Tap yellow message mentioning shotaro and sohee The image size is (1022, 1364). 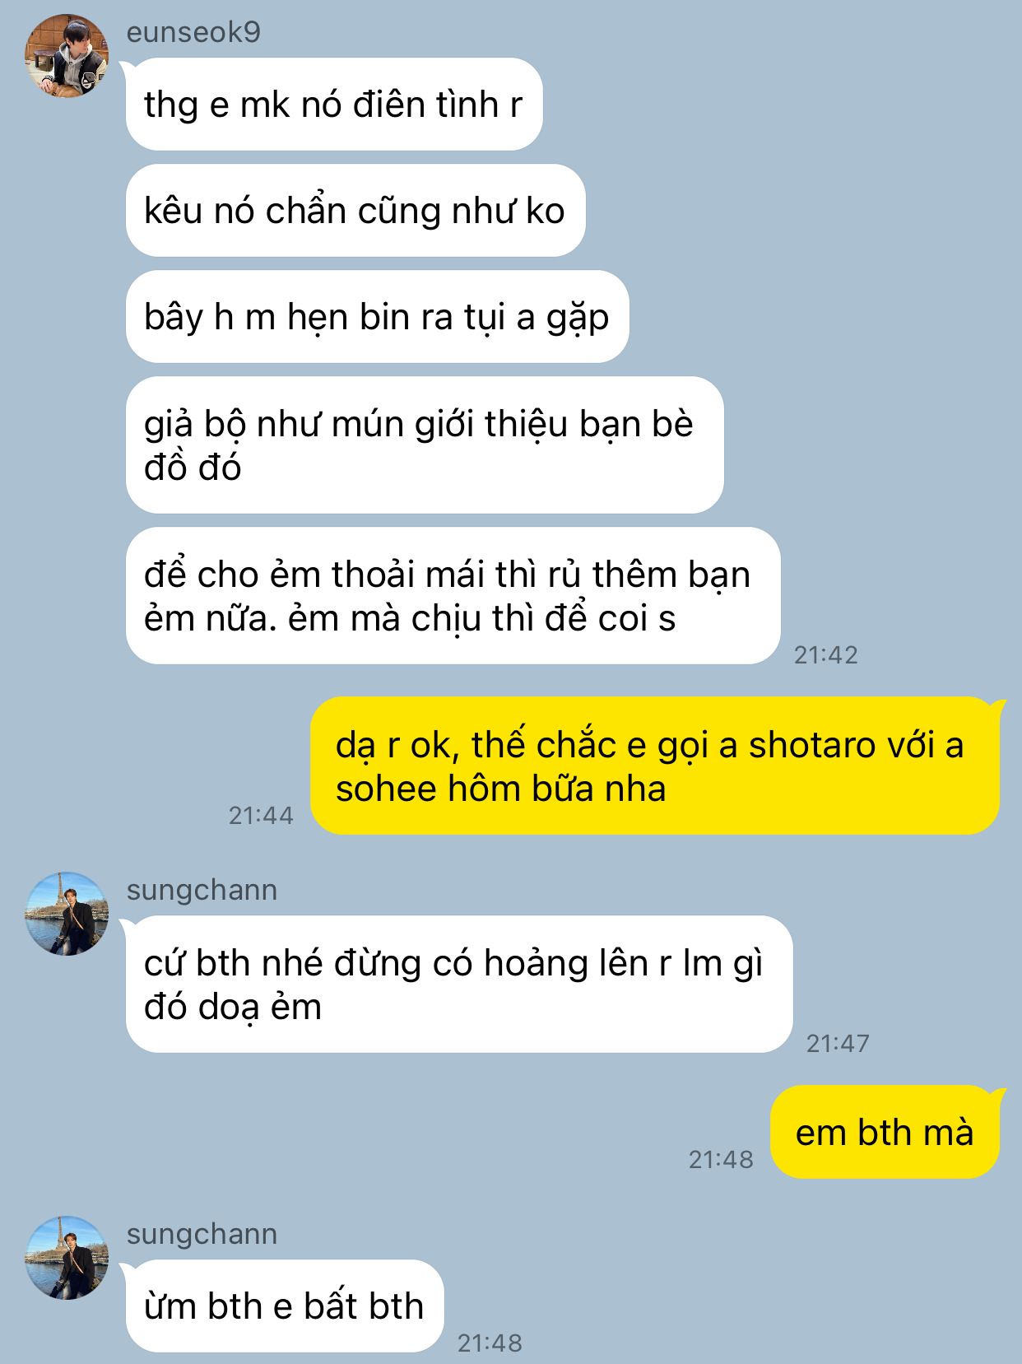point(655,766)
